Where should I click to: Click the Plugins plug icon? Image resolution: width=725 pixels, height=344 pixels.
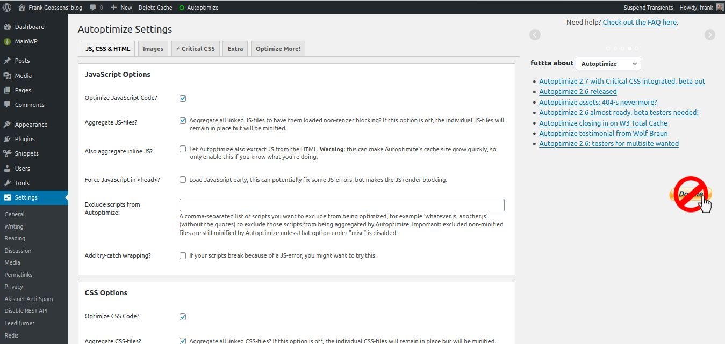[8, 139]
